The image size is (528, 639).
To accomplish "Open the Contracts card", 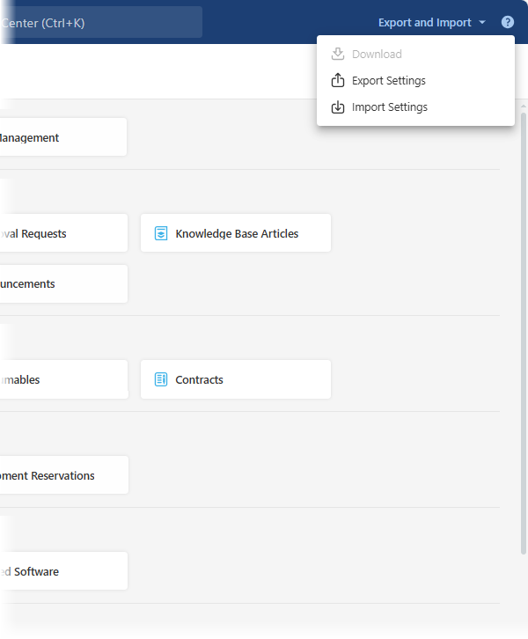I will coord(236,379).
